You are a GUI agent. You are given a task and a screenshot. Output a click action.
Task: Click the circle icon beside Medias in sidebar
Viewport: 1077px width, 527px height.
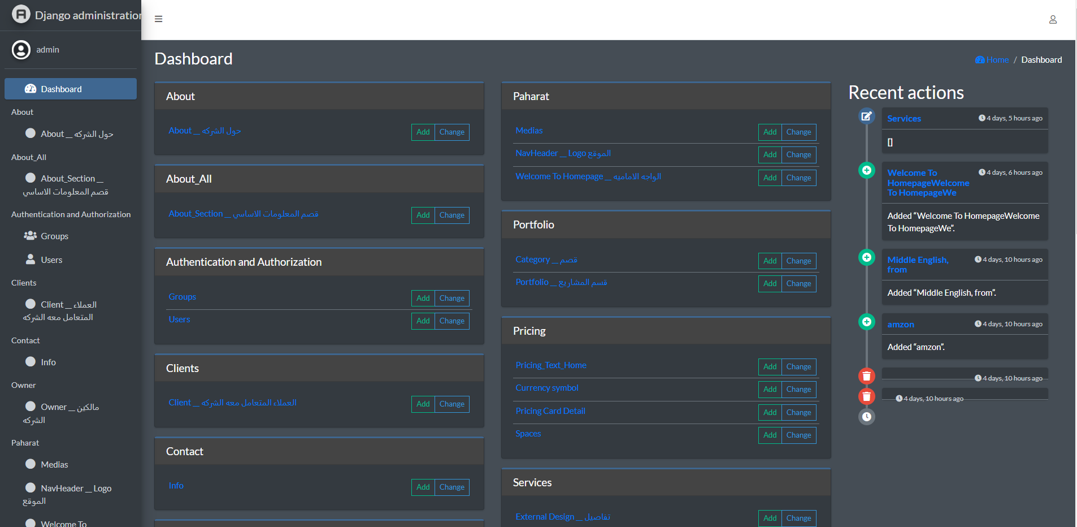coord(31,464)
